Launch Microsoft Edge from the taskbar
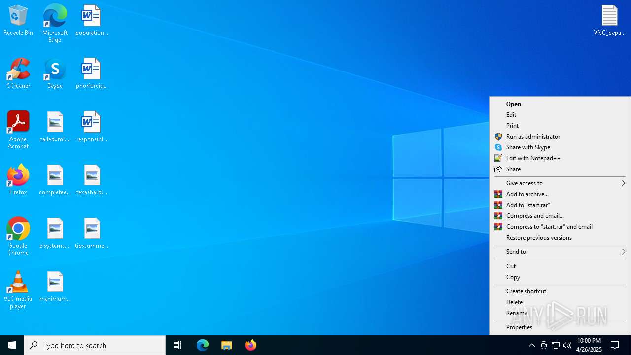Image resolution: width=631 pixels, height=355 pixels. click(203, 345)
